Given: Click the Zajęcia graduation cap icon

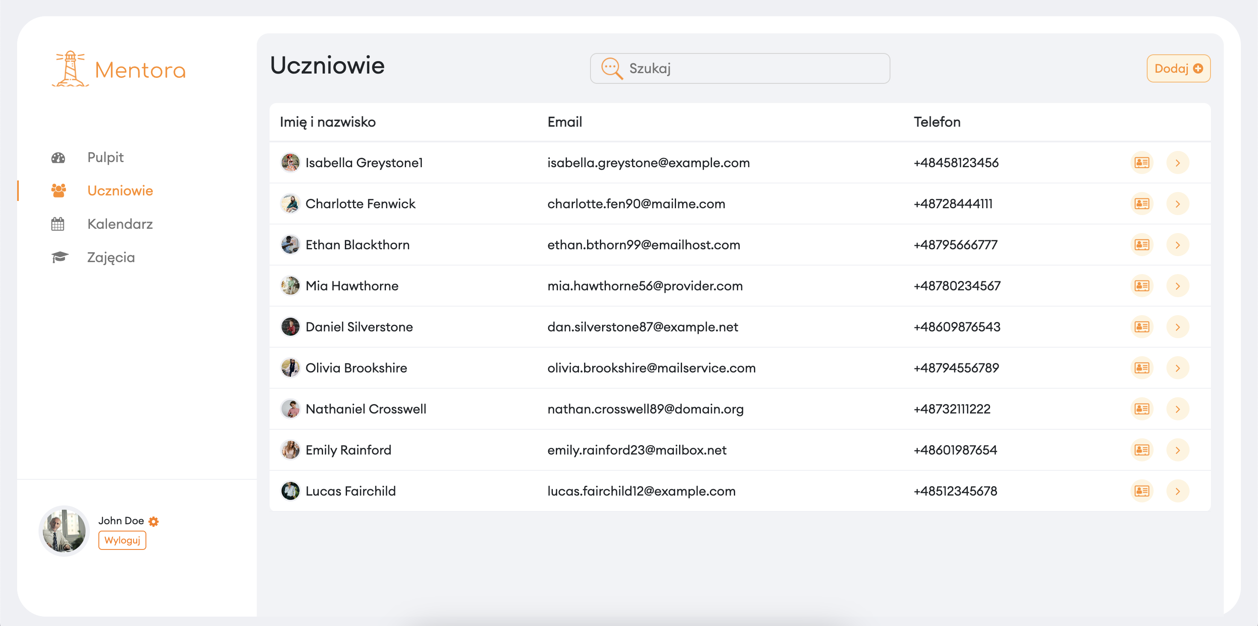Looking at the screenshot, I should tap(59, 257).
